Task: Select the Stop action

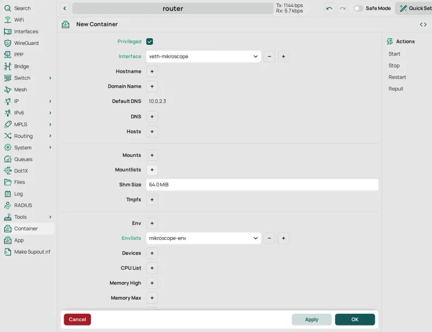Action: tap(394, 65)
